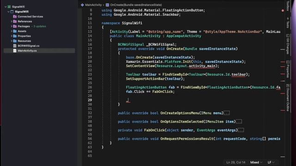The image size is (296, 166).
Task: Expand collapsed FabOnClick body
Action: (240, 130)
